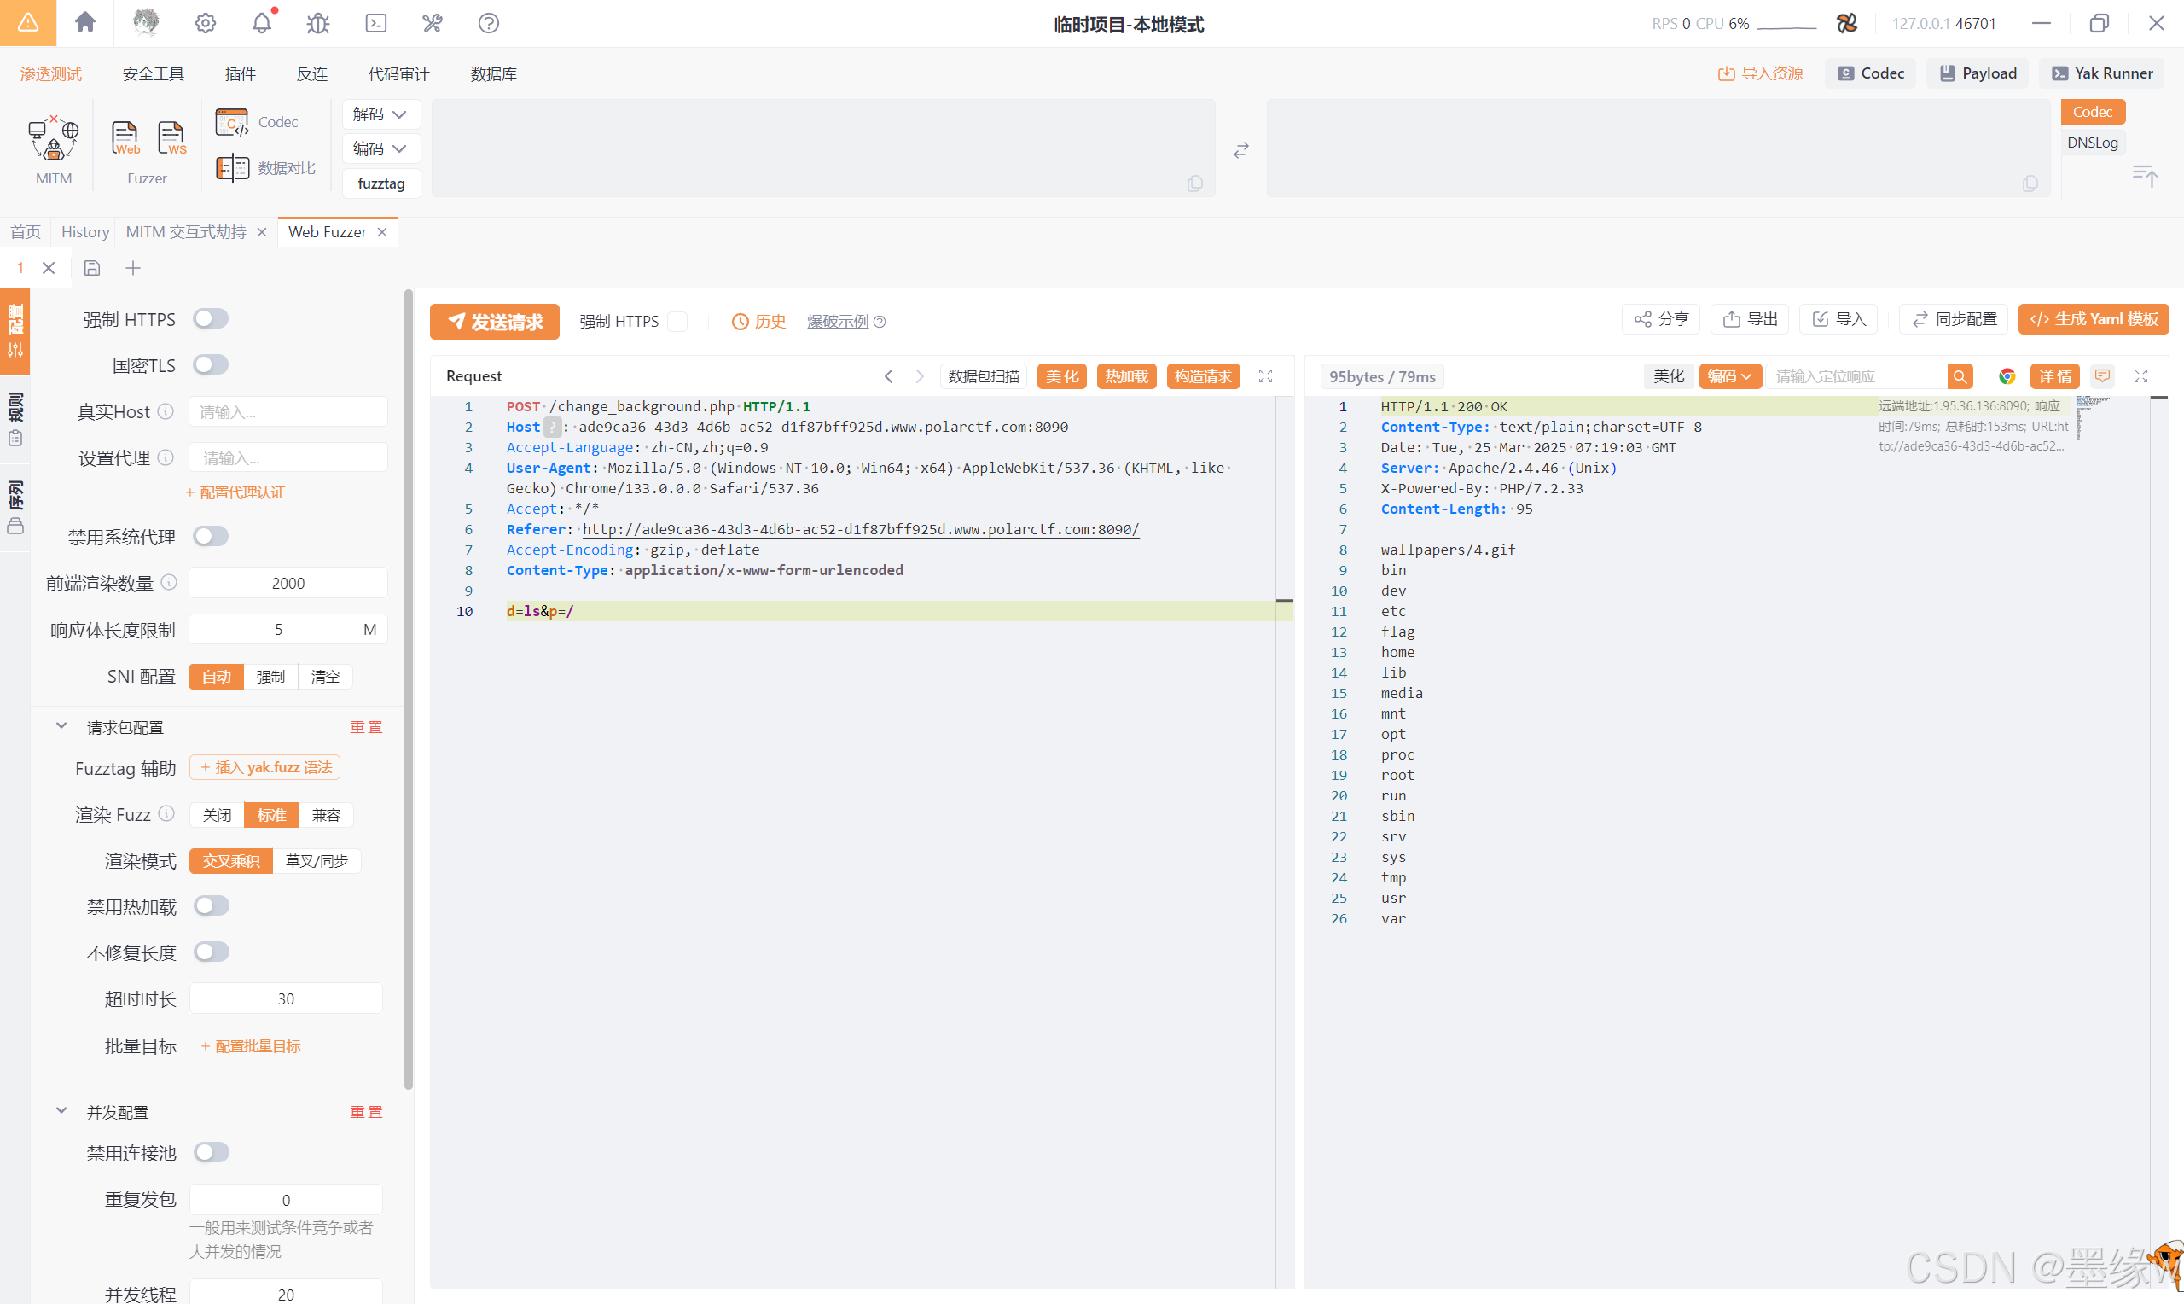Collapse the 请求包配置 section

point(61,725)
